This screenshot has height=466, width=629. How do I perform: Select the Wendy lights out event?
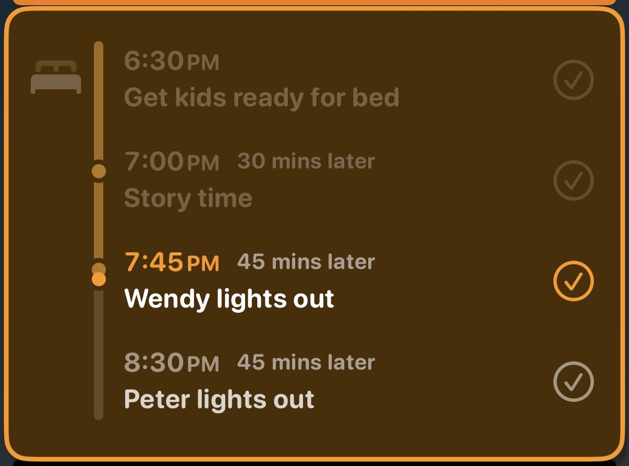[x=229, y=299]
